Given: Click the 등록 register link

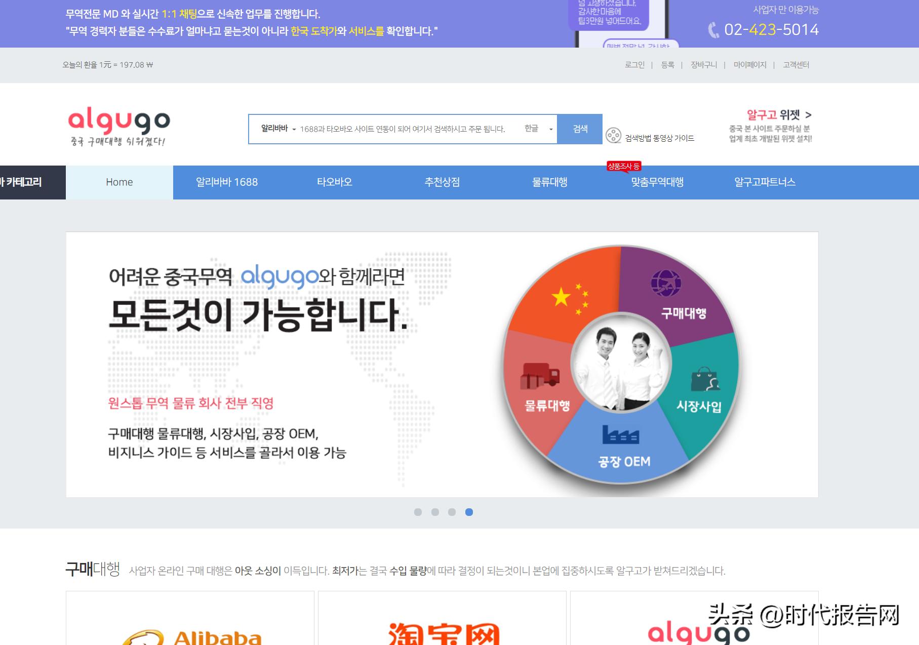Looking at the screenshot, I should (x=667, y=65).
